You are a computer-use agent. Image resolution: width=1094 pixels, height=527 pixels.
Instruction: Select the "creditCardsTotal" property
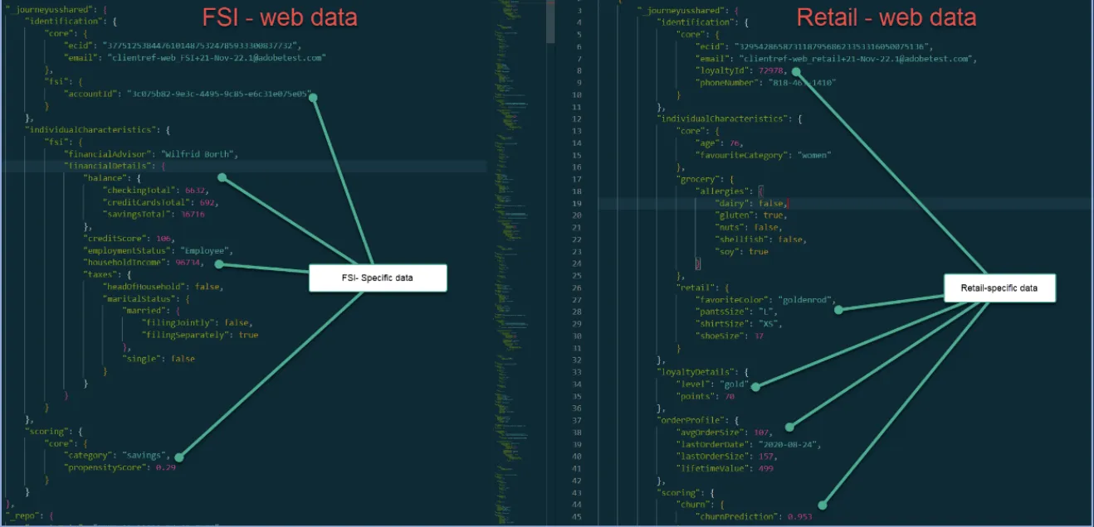tap(162, 202)
